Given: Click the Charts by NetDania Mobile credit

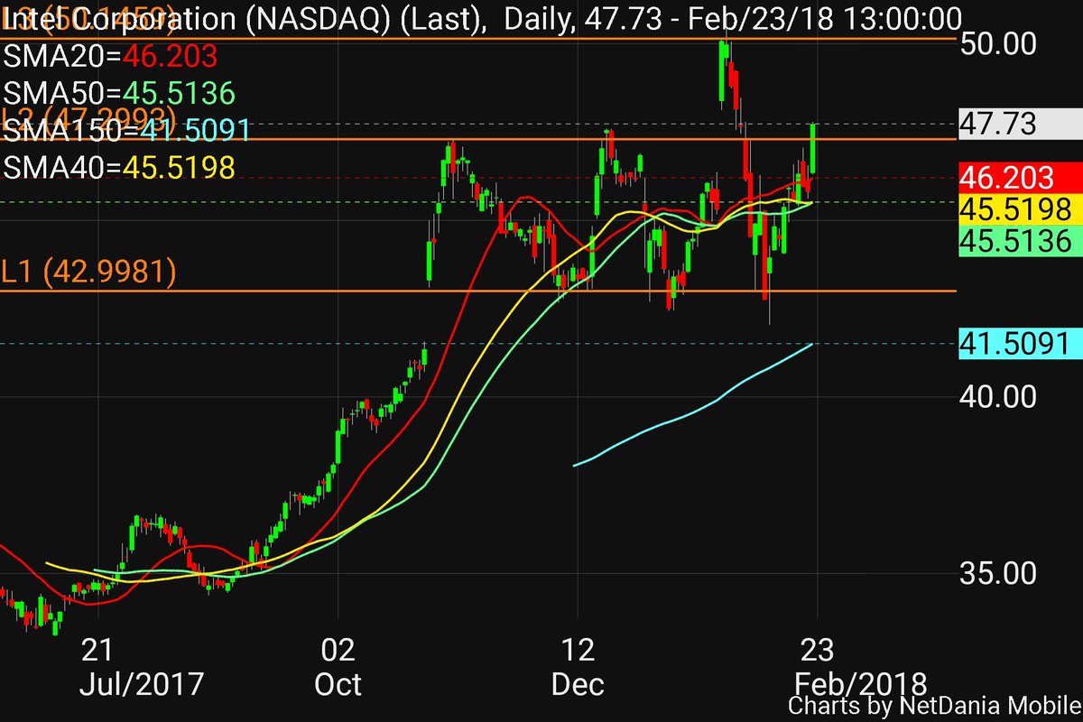Looking at the screenshot, I should (x=934, y=706).
